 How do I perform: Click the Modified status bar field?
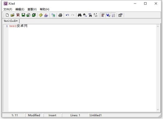point(34,115)
